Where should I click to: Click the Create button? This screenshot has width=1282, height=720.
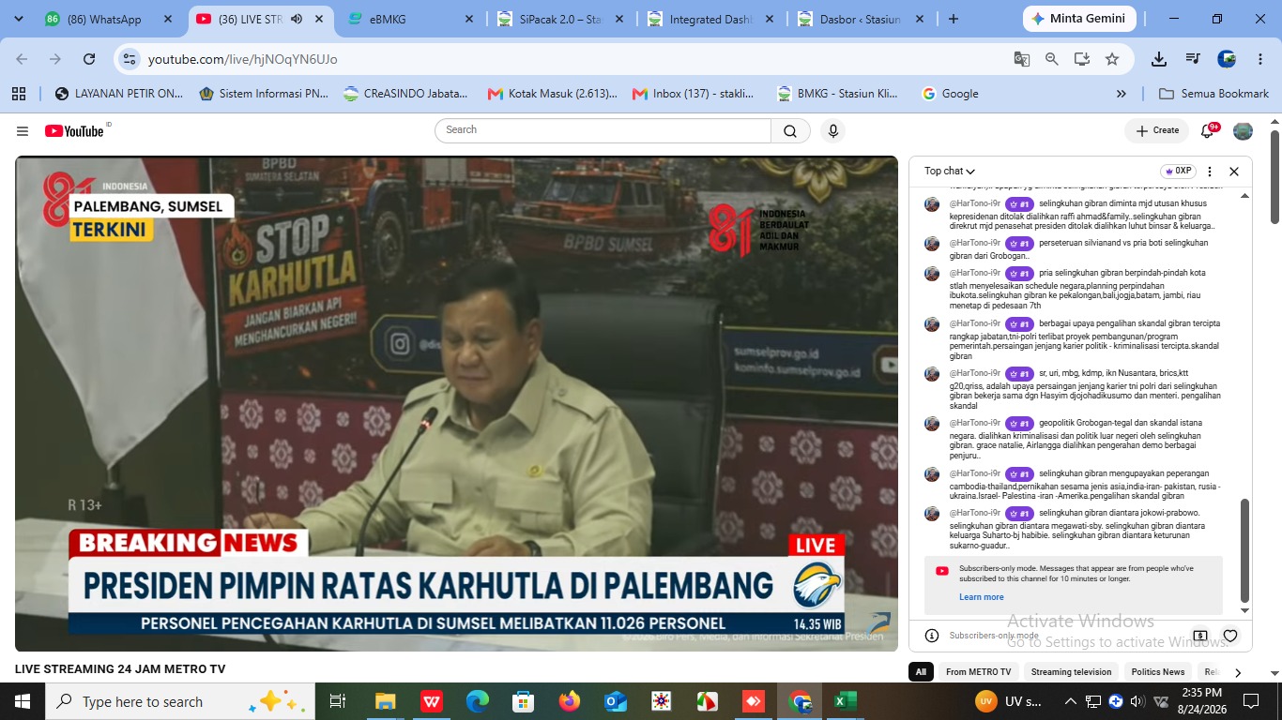1157,131
